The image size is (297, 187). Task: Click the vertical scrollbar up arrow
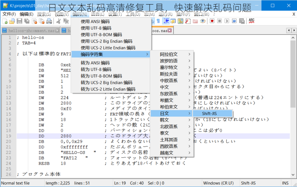[293, 38]
